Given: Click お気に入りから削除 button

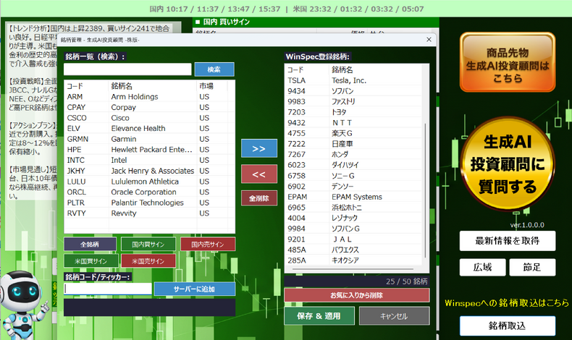Looking at the screenshot, I should pos(357,295).
